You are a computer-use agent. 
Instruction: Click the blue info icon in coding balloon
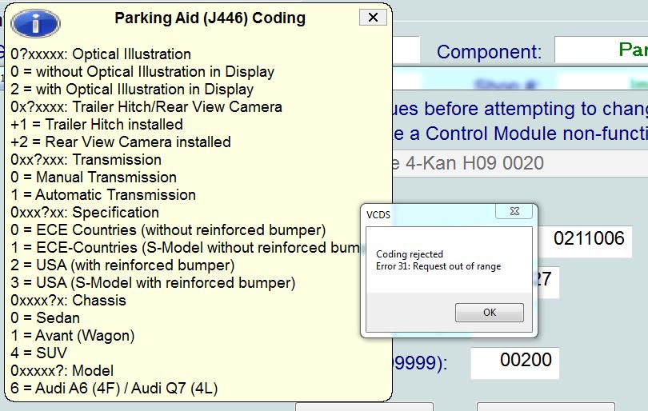coord(35,23)
